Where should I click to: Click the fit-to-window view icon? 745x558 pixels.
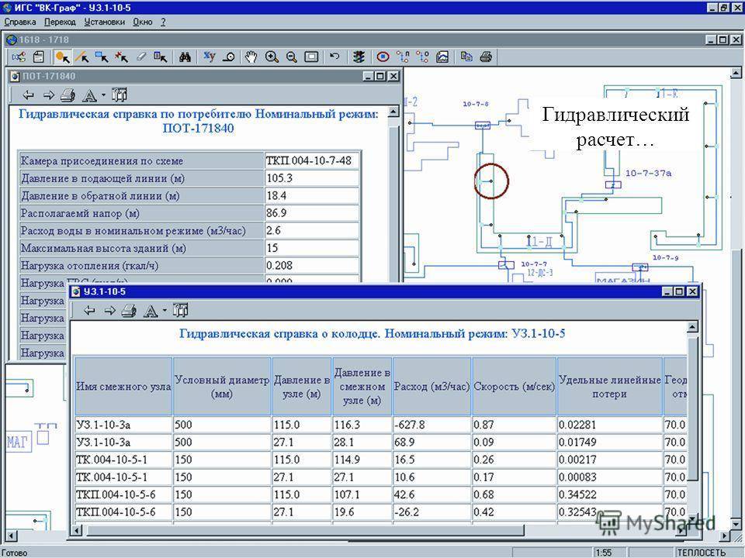click(311, 57)
